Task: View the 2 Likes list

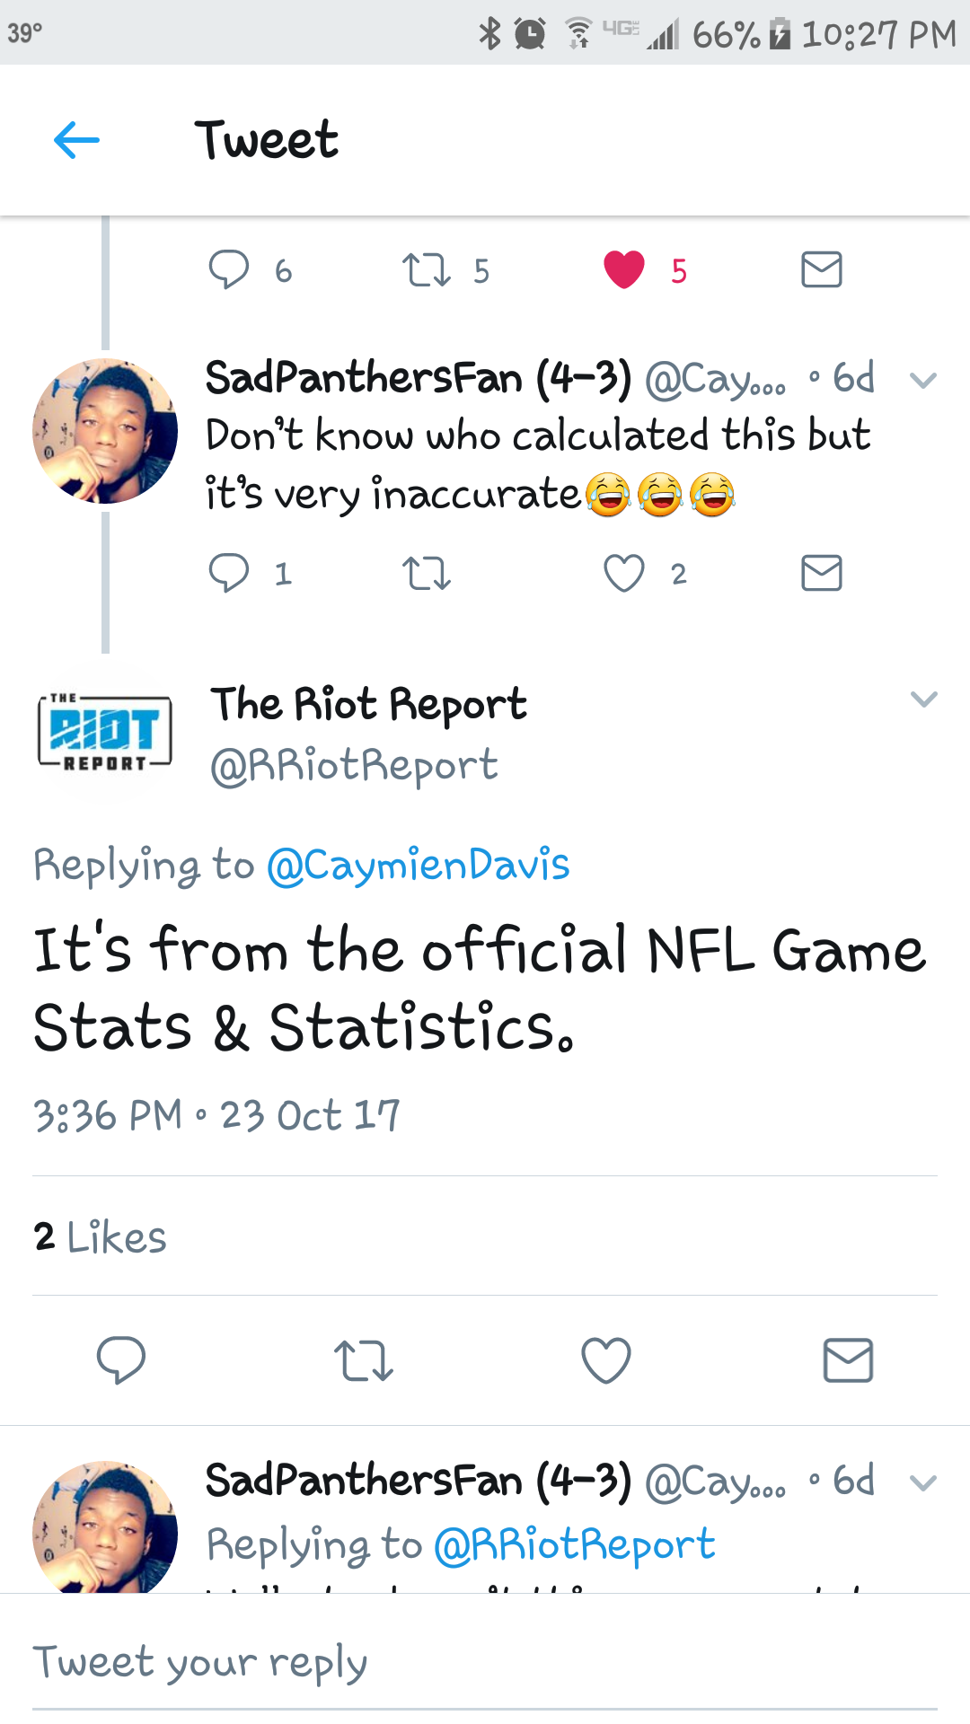Action: tap(100, 1236)
